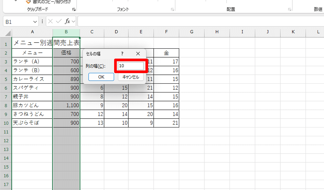Select column A header

coord(32,32)
